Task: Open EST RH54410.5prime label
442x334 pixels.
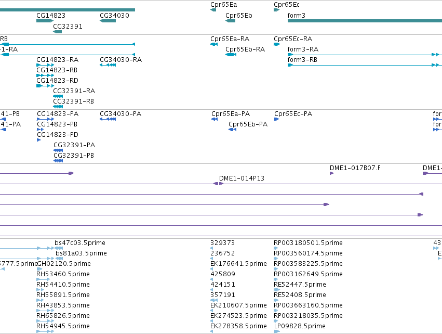Action: pyautogui.click(x=63, y=285)
